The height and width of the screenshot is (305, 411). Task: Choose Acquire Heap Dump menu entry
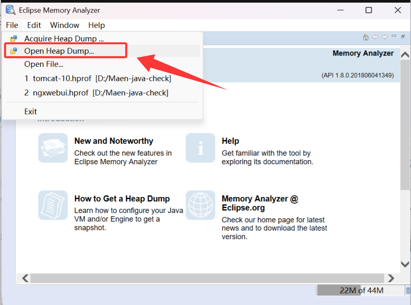[102, 39]
